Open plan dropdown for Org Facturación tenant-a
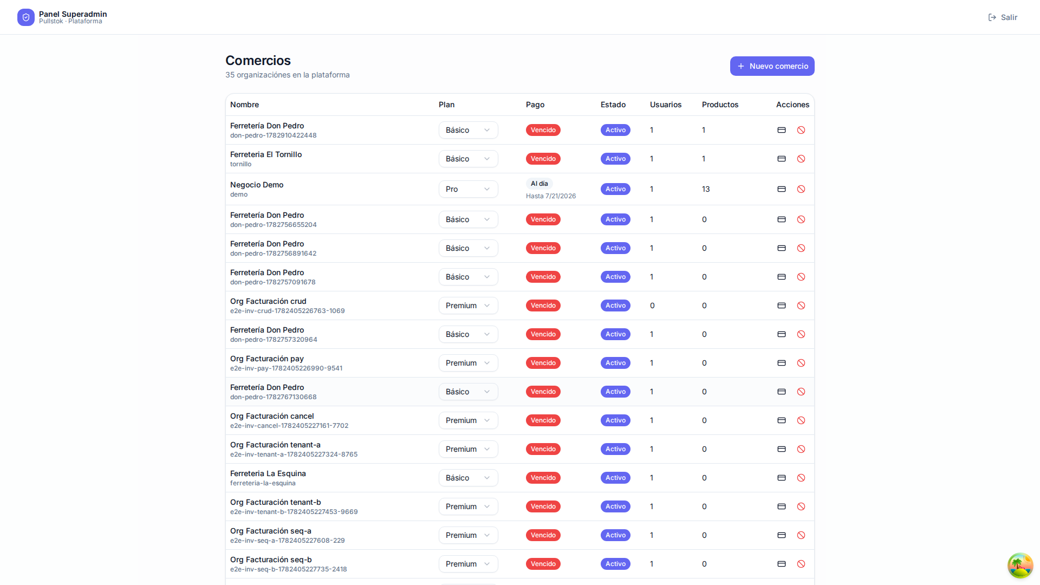 [x=468, y=449]
